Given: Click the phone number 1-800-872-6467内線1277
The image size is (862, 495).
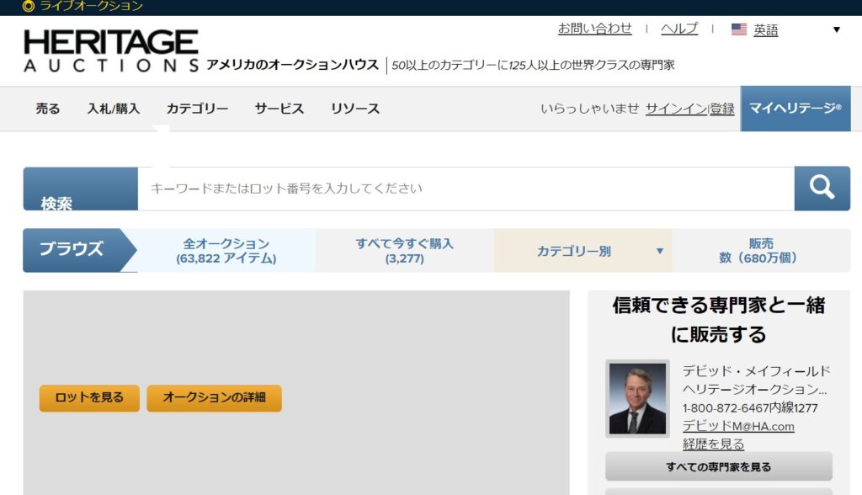Looking at the screenshot, I should pos(750,407).
